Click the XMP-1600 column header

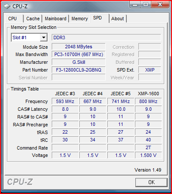(x=148, y=94)
